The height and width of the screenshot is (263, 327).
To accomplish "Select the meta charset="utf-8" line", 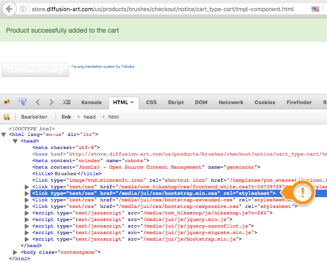I will (66, 148).
